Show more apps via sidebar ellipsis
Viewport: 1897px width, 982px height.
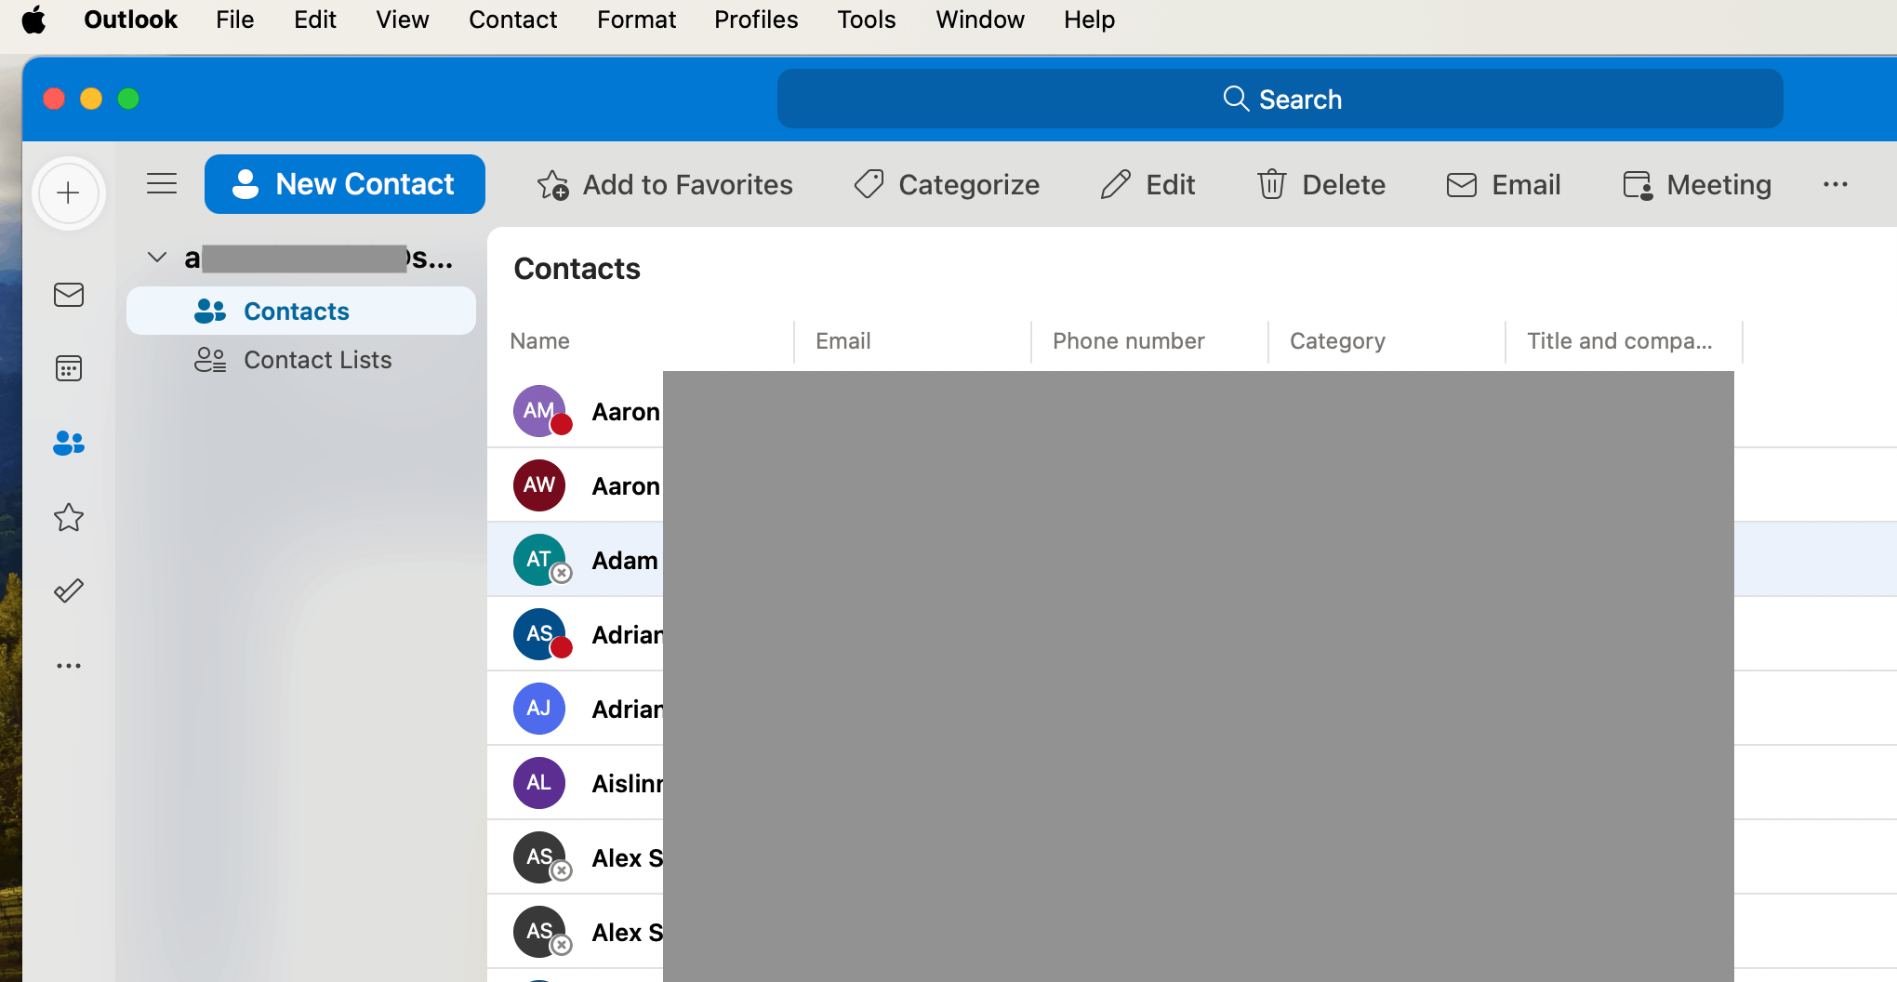[69, 666]
